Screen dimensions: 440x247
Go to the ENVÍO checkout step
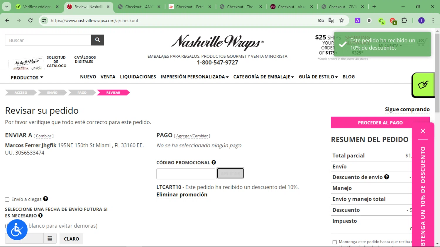52,93
